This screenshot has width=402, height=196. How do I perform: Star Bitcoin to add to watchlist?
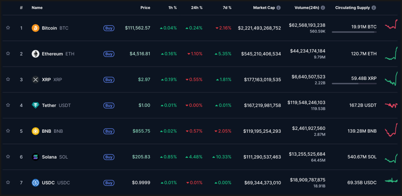[8, 27]
